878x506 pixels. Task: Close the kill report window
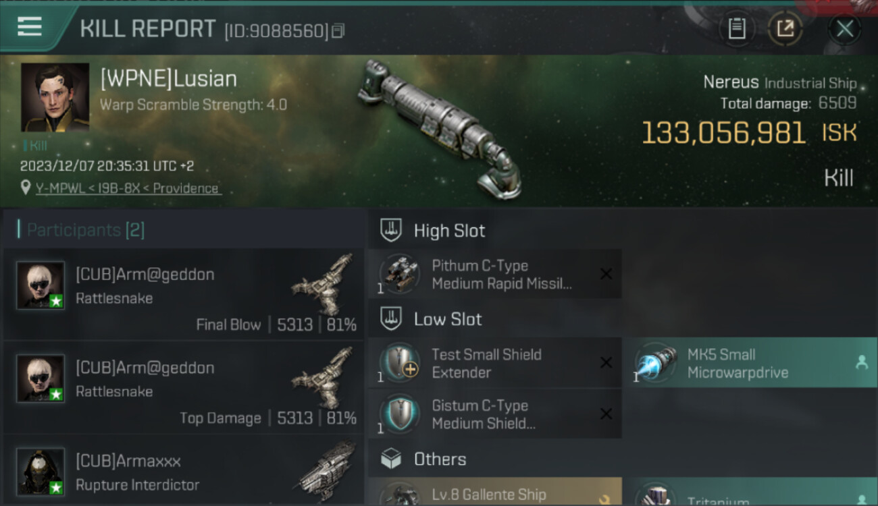[x=844, y=29]
